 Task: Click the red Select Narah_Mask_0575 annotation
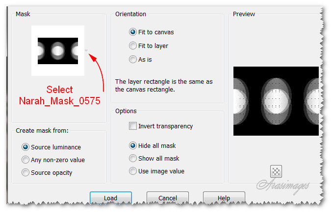pyautogui.click(x=59, y=95)
